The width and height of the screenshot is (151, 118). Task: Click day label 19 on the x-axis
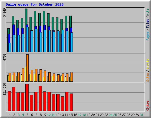pos(88,115)
